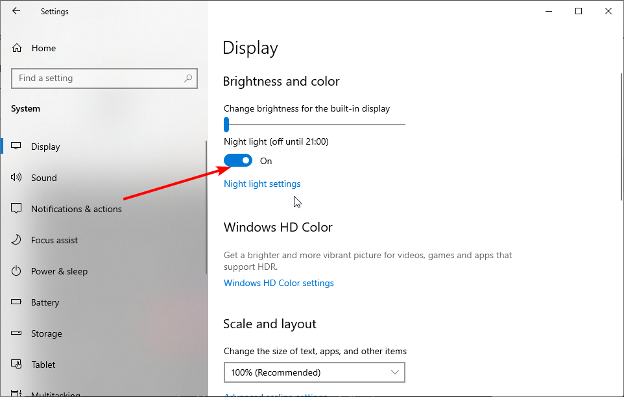Screen dimensions: 624x397
Task: Go back using the Settings back arrow
Action: pos(16,11)
